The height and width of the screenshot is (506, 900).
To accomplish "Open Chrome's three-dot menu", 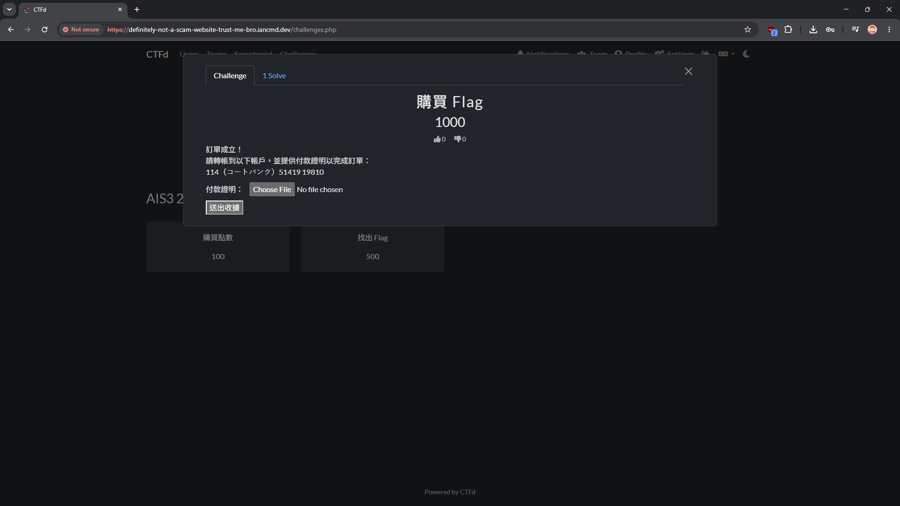I will 889,30.
